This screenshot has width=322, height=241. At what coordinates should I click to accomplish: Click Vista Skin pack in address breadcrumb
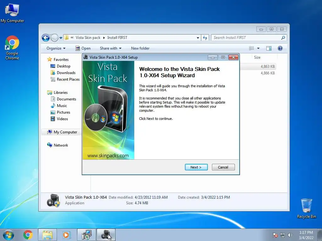[88, 38]
